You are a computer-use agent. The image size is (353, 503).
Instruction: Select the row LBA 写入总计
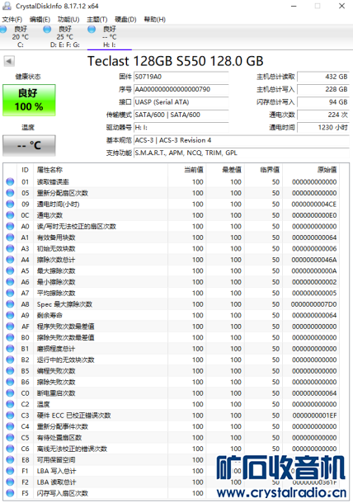tap(172, 471)
